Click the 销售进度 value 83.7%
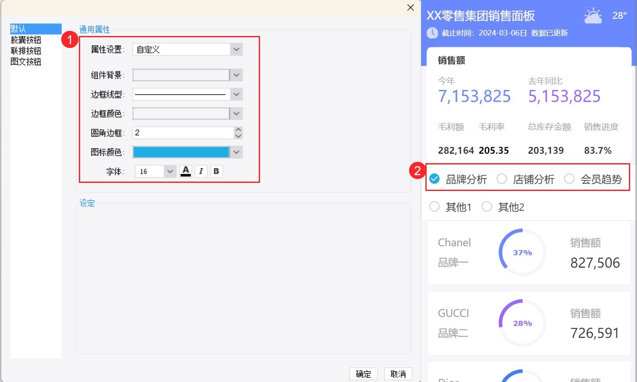Image resolution: width=637 pixels, height=382 pixels. coord(598,151)
